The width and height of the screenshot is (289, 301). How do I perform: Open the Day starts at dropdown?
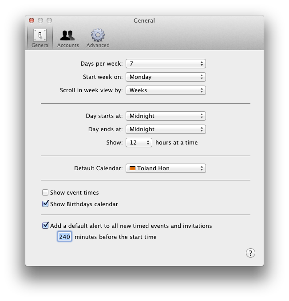(x=166, y=116)
